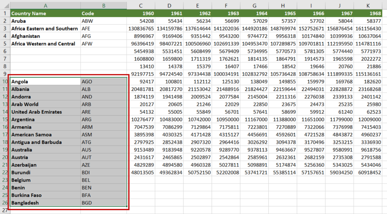Click the ARE code cell
The image size is (387, 214).
[104, 112]
